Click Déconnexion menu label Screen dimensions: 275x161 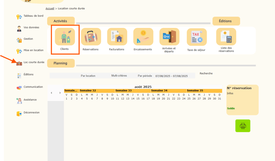click(x=32, y=112)
